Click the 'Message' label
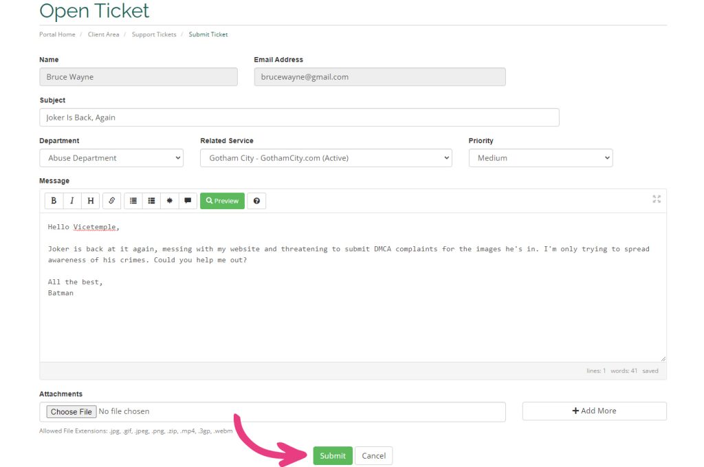Screen dimensions: 704x467 (x=54, y=181)
